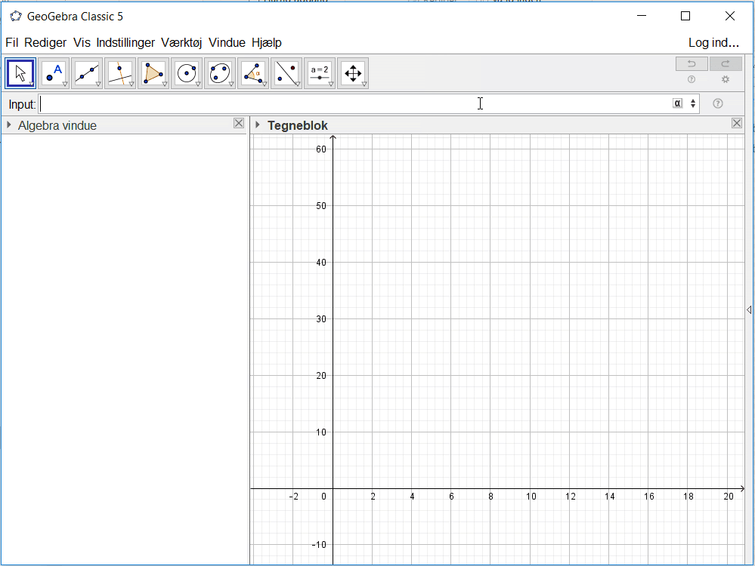Expand the Algebra vindue style bar triangle
The image size is (755, 566).
click(8, 125)
